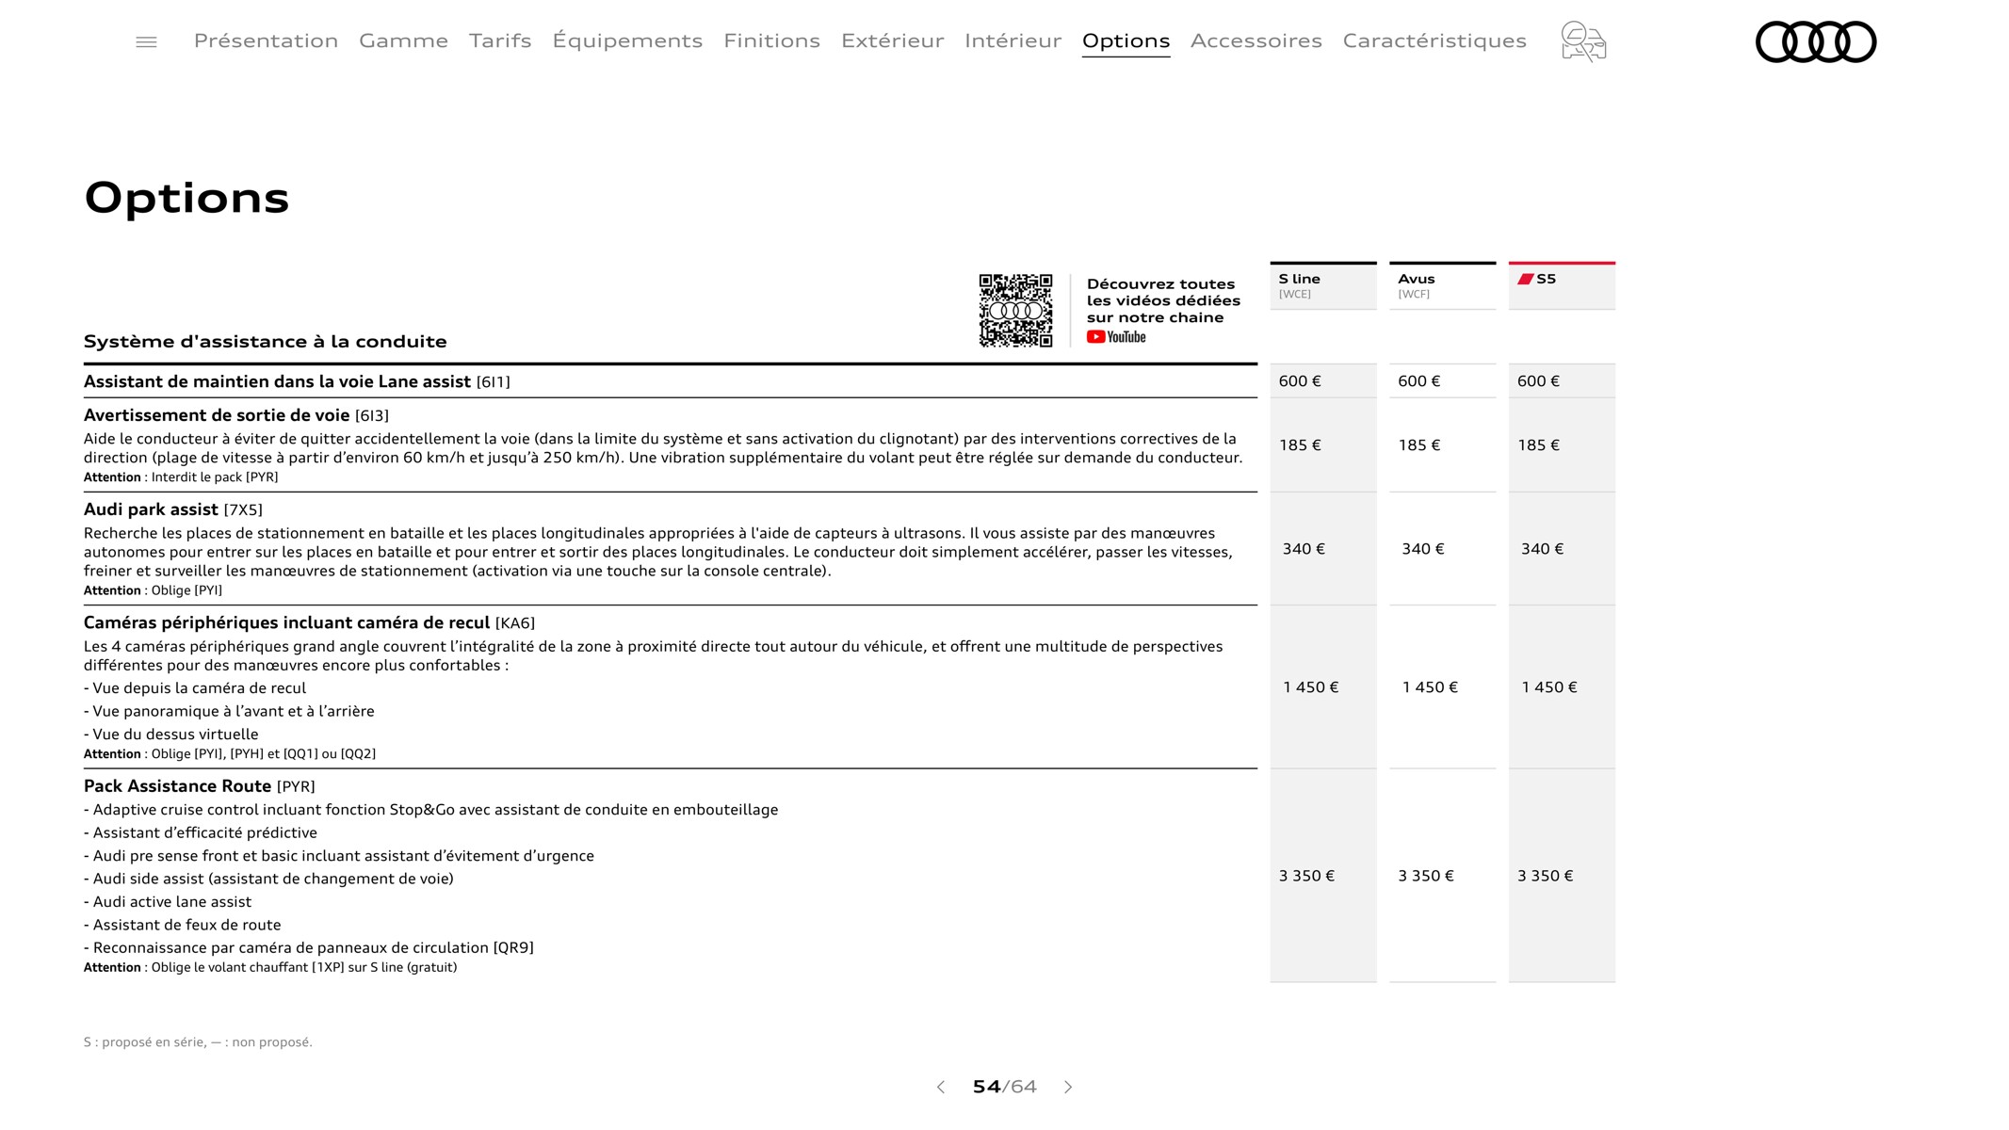Click 'Attention : Oblige [PYI]' note
Viewport: 2009px width, 1130px height.
(153, 590)
